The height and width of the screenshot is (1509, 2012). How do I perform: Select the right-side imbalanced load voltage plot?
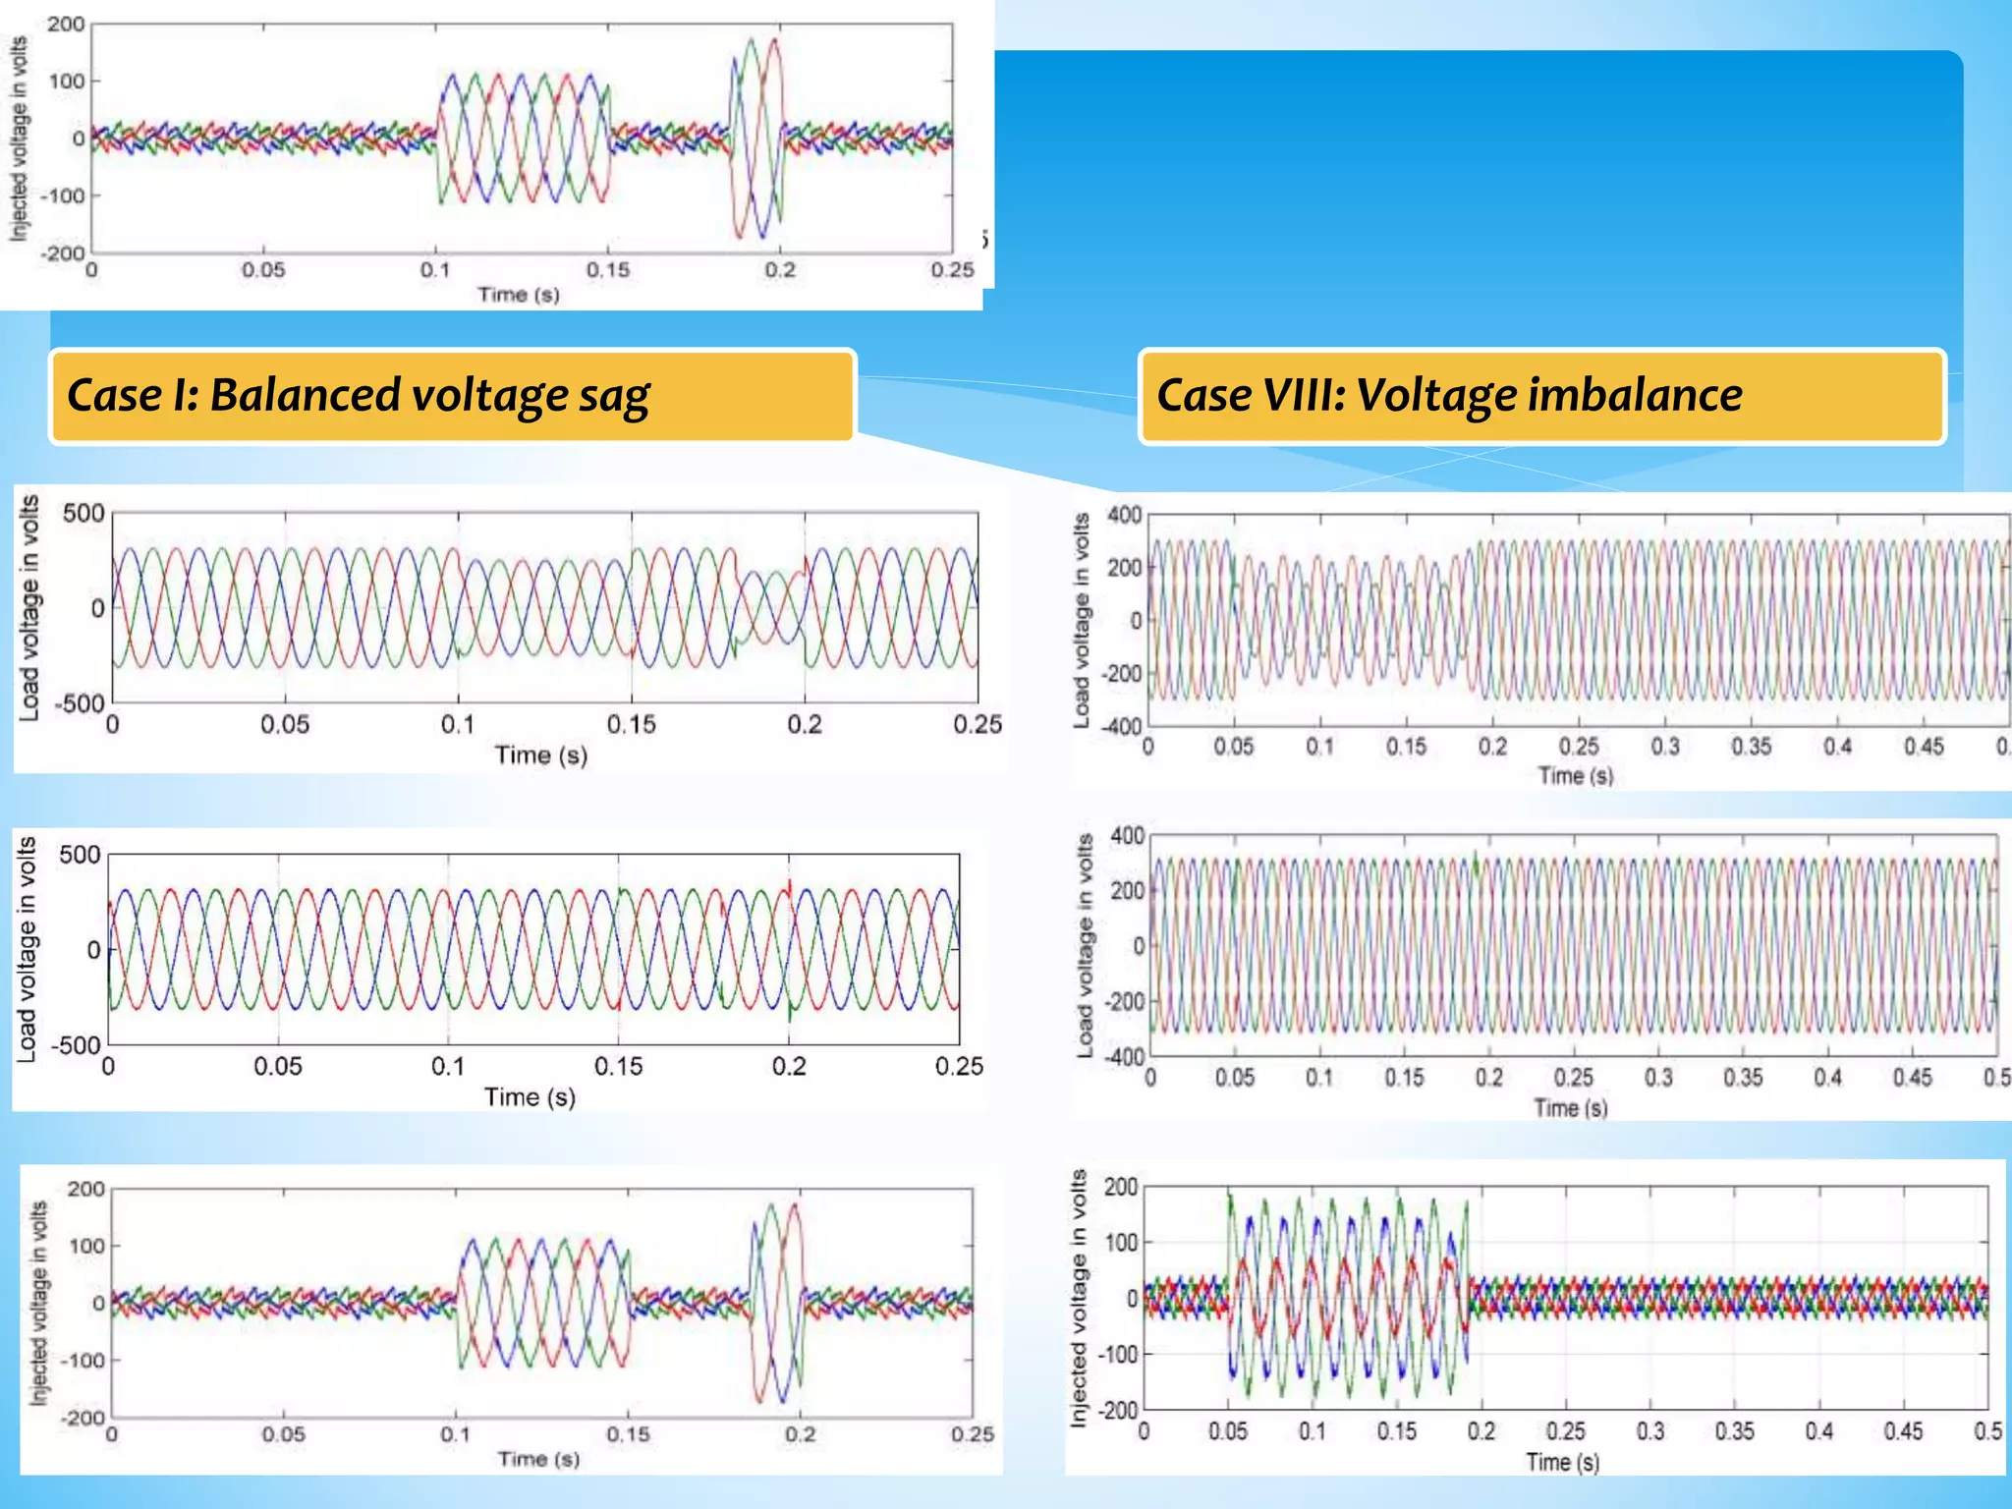point(1577,620)
